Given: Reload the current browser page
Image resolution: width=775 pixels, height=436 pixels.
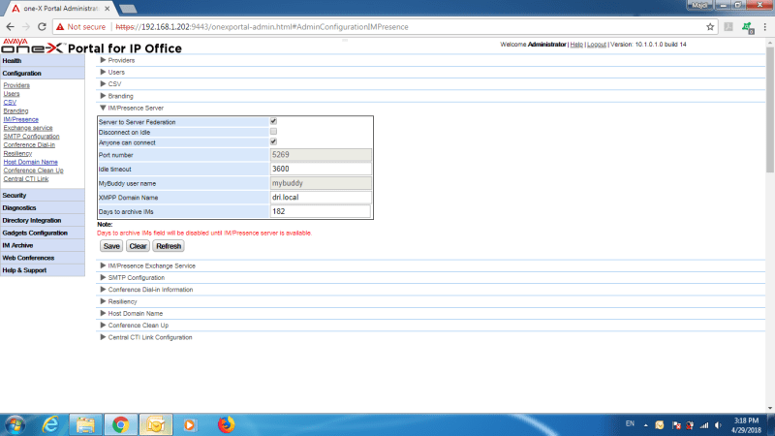Looking at the screenshot, I should (x=42, y=27).
